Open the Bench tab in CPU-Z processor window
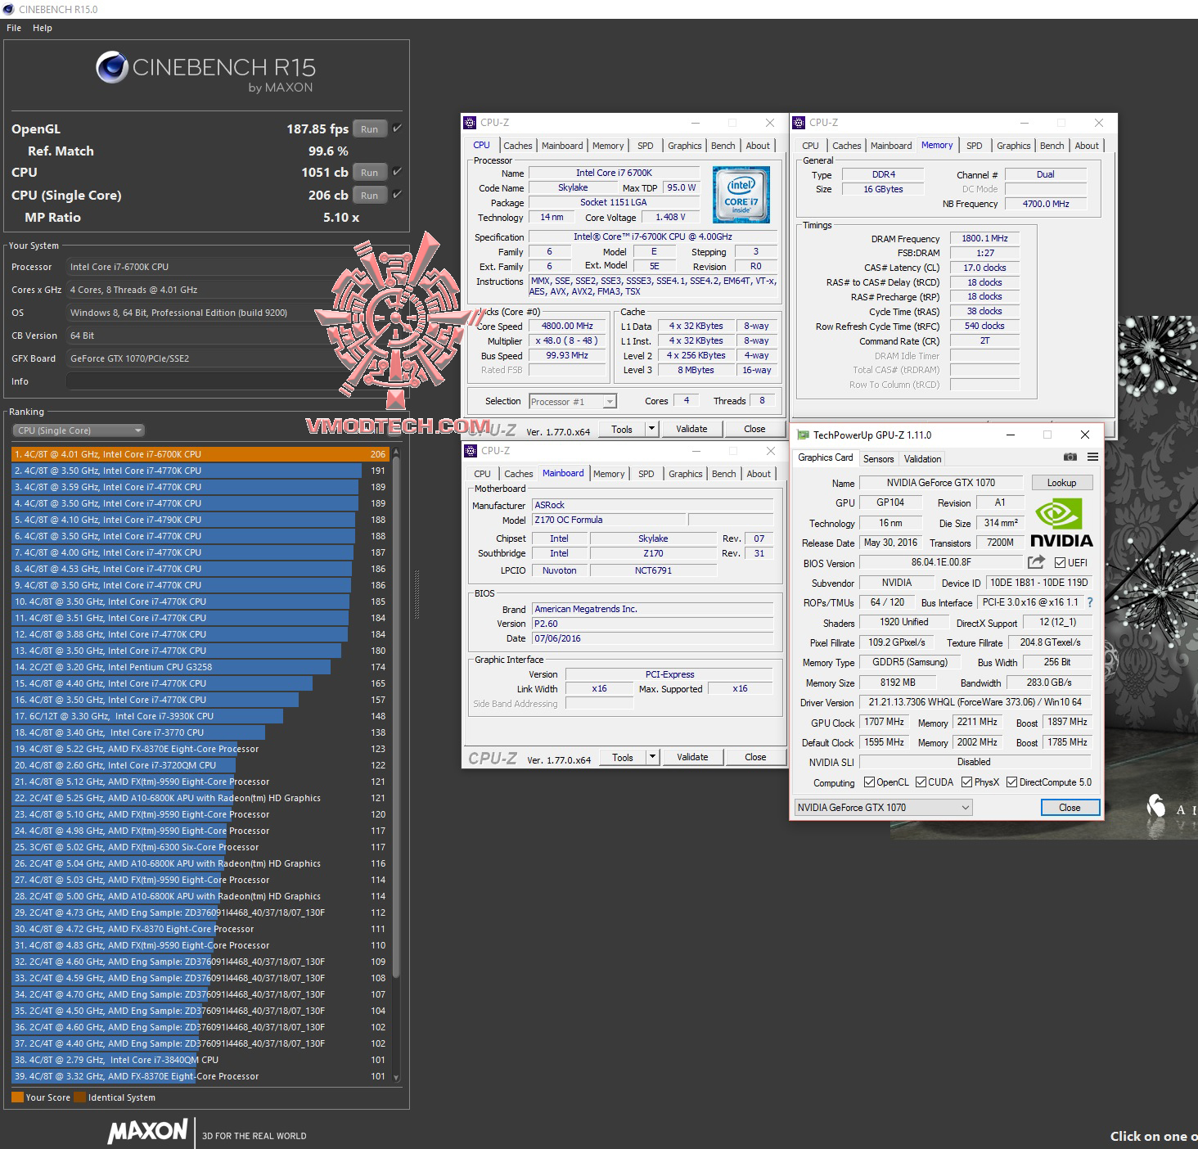The image size is (1198, 1149). [x=723, y=146]
